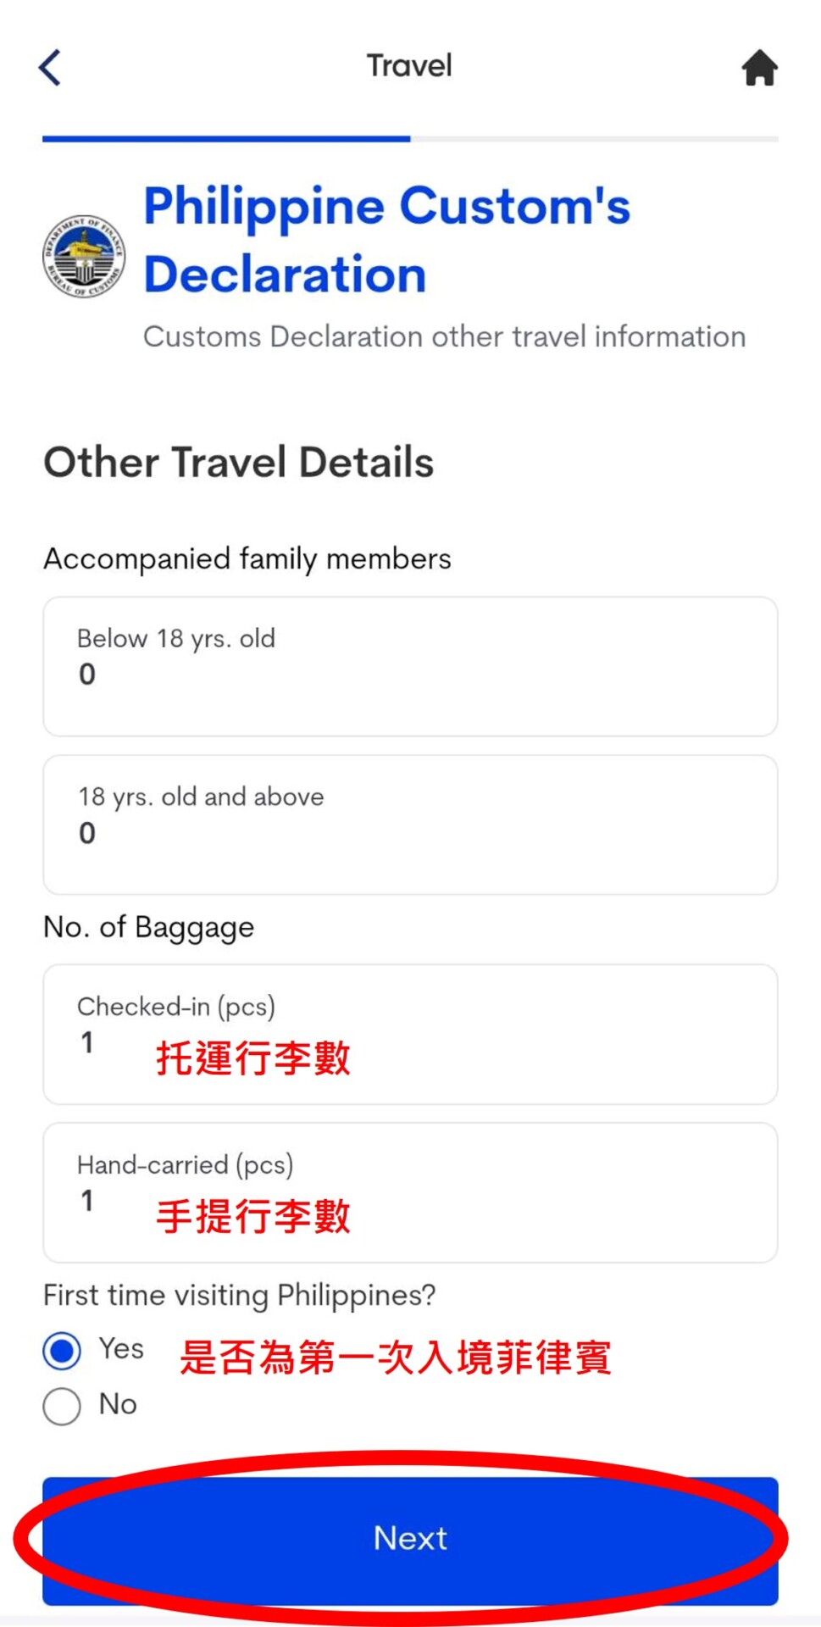Go back using the left arrow
The height and width of the screenshot is (1627, 821).
[x=51, y=68]
